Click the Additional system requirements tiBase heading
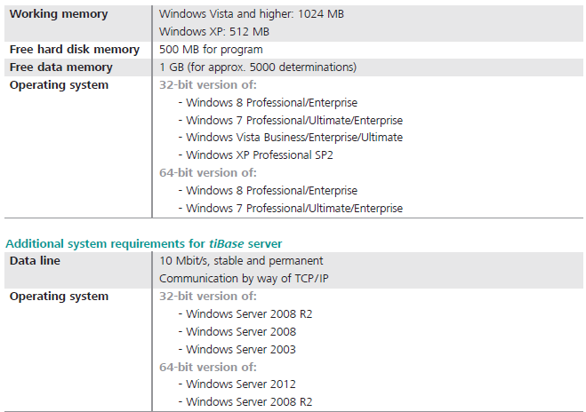 click(x=144, y=244)
